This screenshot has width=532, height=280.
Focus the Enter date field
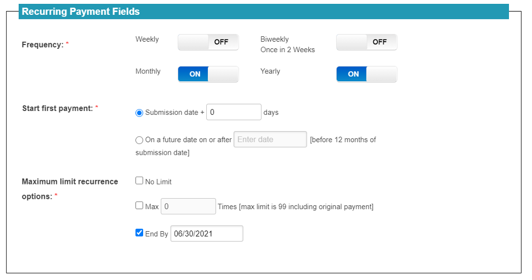click(270, 139)
